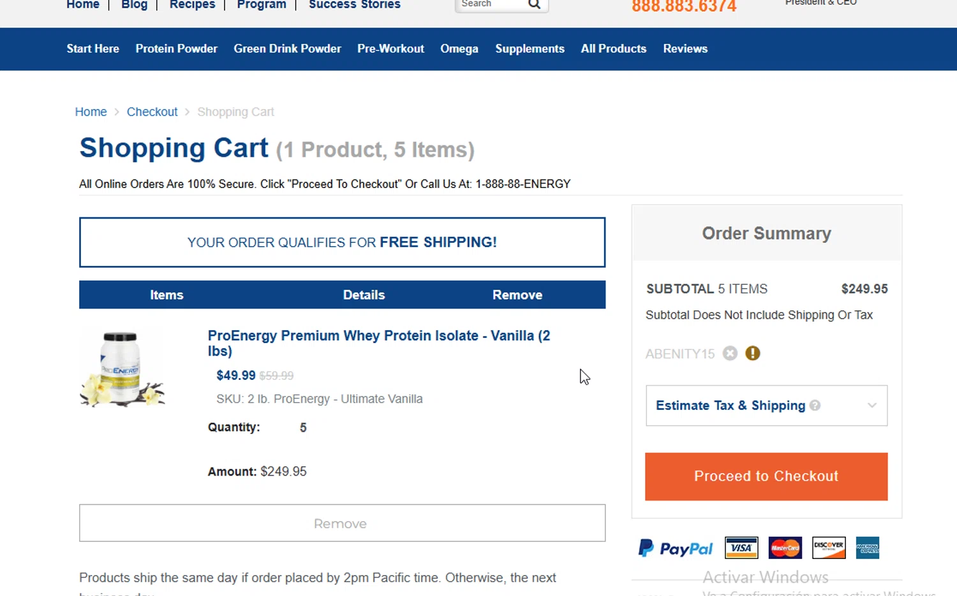Expand the Estimate Tax & Shipping dropdown

872,405
